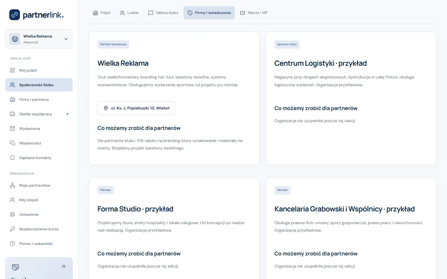Click the blue notification dot beside Giełda współpracy
The height and width of the screenshot is (279, 447).
(x=67, y=114)
